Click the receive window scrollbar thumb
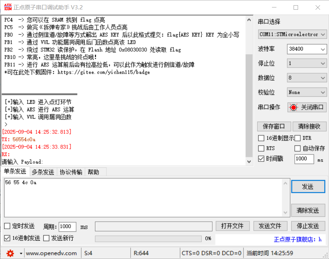 click(249, 106)
